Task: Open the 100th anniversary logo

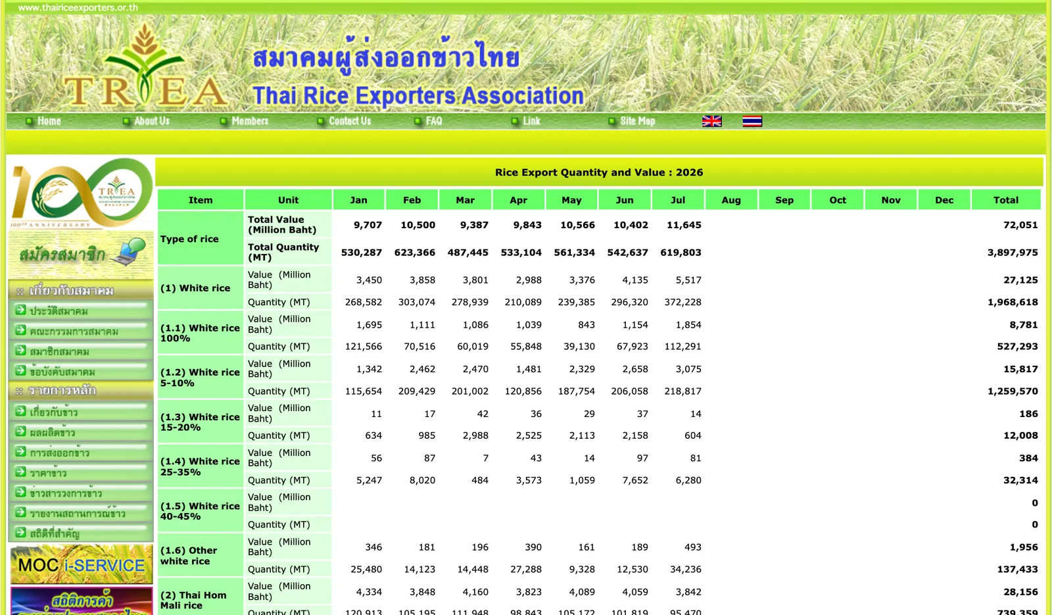Action: pyautogui.click(x=82, y=193)
